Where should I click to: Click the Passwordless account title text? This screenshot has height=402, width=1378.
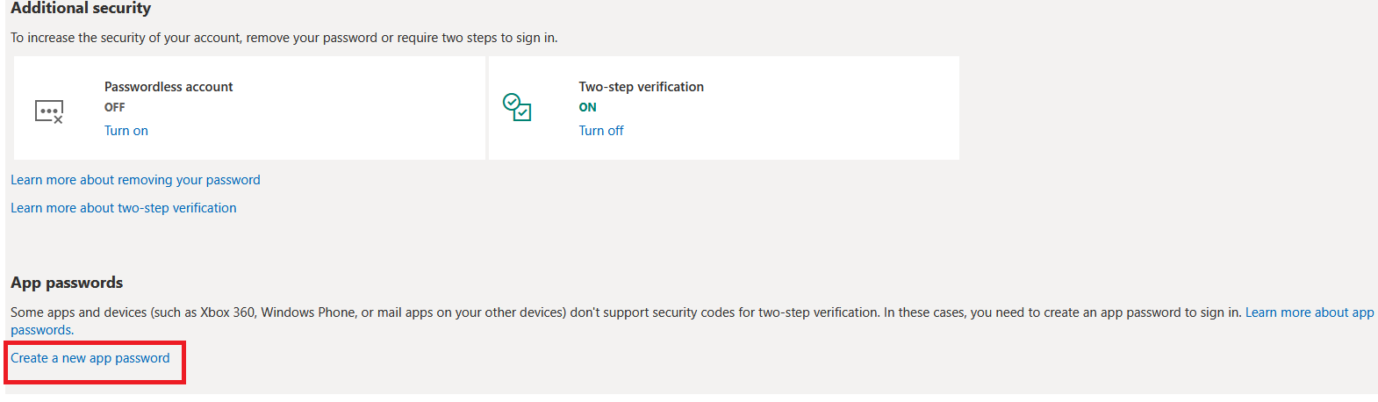tap(169, 87)
